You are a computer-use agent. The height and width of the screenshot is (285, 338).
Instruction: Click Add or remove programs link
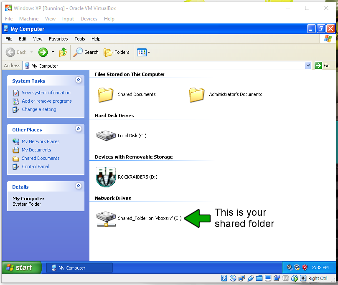47,101
